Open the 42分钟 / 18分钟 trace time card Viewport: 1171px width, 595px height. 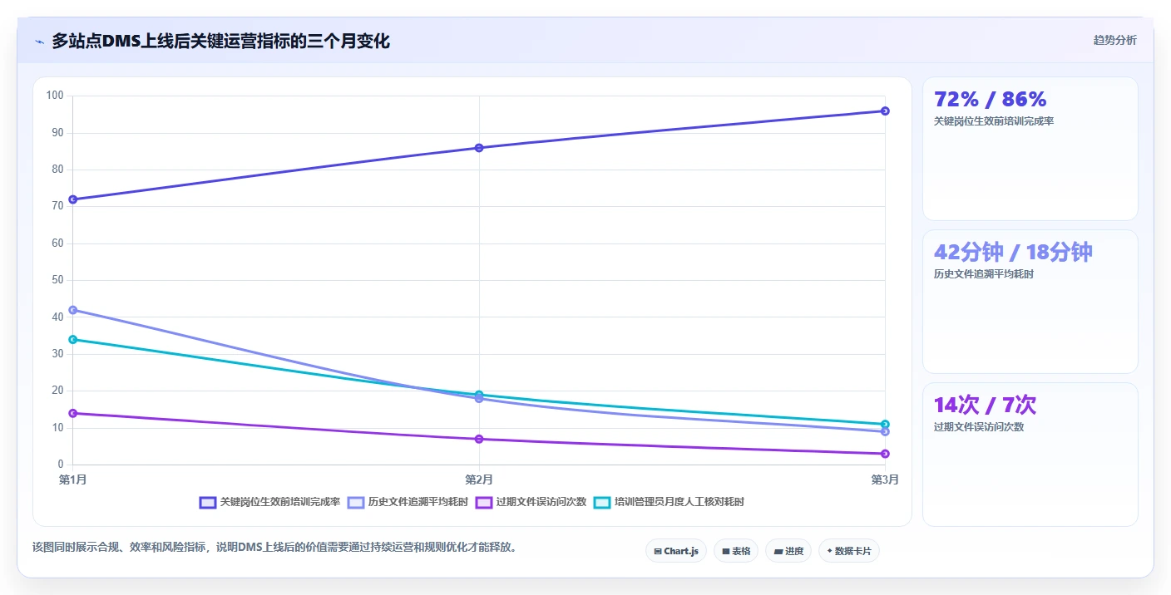[1030, 302]
